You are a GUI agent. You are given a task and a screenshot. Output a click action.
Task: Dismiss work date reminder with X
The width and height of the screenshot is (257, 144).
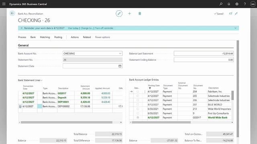click(x=21, y=28)
